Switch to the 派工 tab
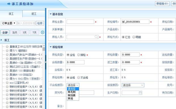Viewport: 176px width, 109px height. point(11,14)
